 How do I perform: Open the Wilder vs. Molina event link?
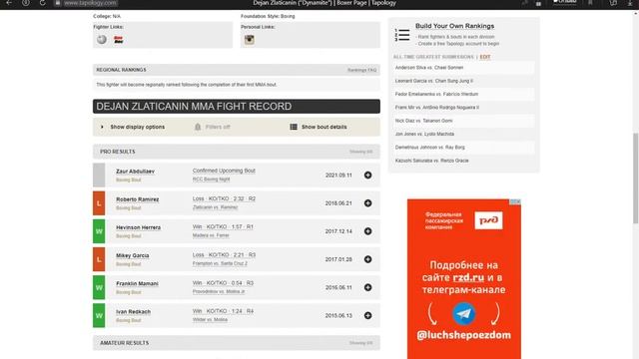pyautogui.click(x=210, y=319)
